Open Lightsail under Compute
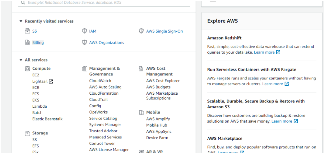Image resolution: width=329 pixels, height=153 pixels. click(x=40, y=81)
